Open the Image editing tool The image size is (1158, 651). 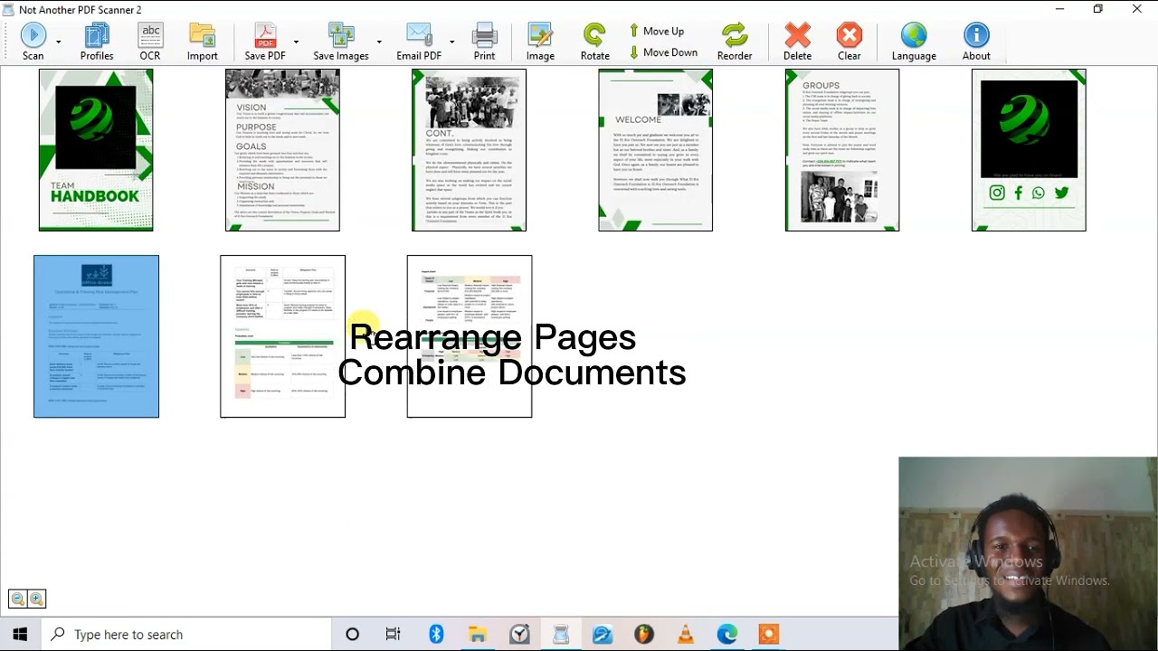pos(540,42)
